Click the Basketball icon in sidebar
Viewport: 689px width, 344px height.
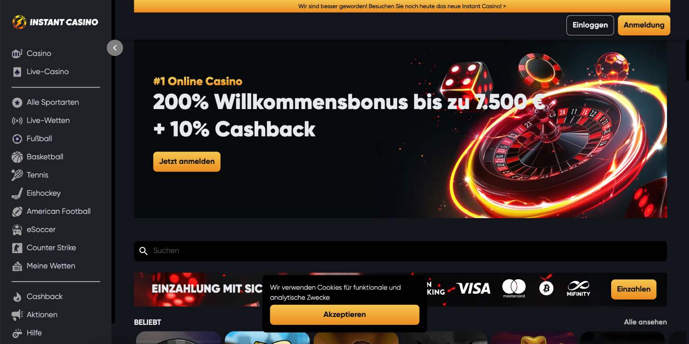17,157
